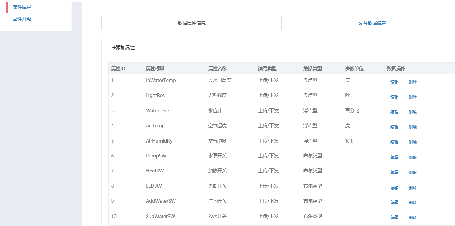Edit the AirTemp attribute
This screenshot has height=226, width=455.
[x=394, y=127]
